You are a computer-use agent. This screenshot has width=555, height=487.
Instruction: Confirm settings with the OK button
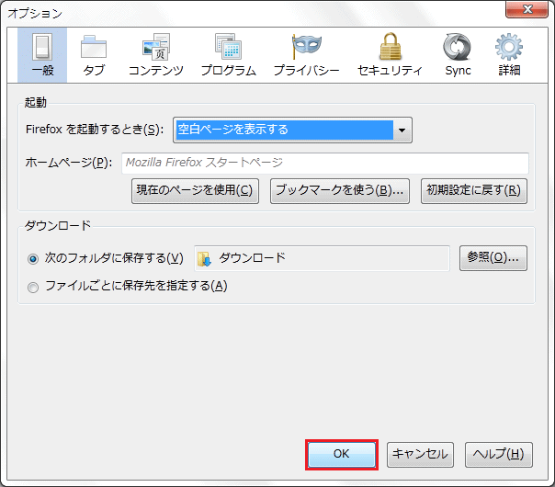pos(341,454)
